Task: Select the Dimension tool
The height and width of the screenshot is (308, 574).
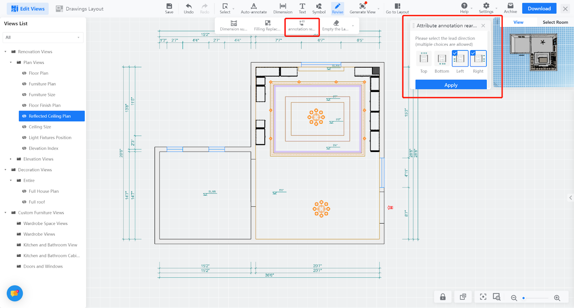Action: [x=283, y=6]
